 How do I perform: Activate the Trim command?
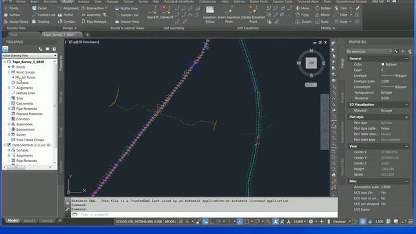[x=341, y=8]
